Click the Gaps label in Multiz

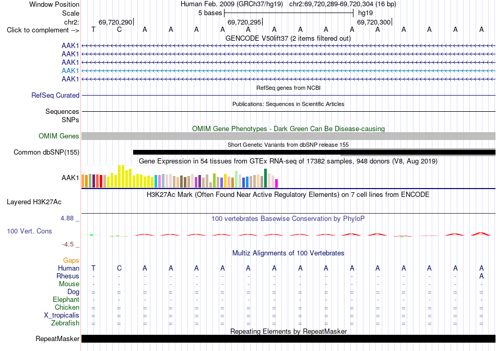click(x=71, y=260)
